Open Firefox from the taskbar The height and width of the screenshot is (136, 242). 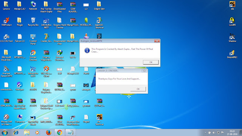pos(48,133)
